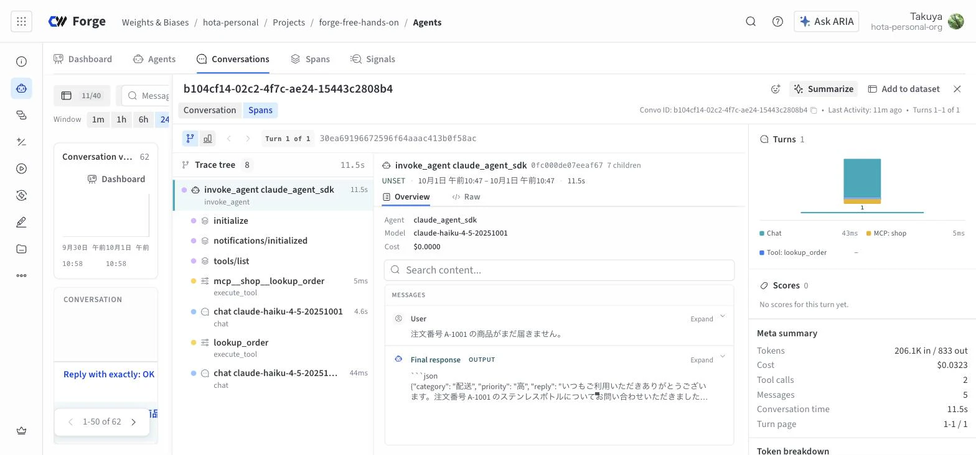Toggle the bar chart timeline view icon
976x455 pixels.
coord(208,139)
